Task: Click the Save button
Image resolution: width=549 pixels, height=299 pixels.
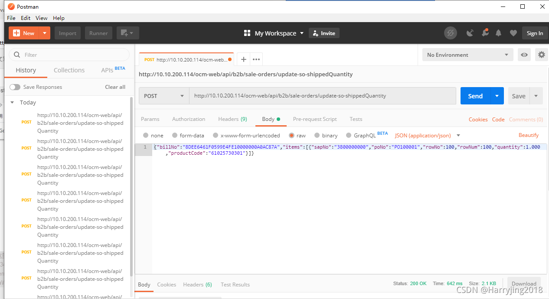Action: pyautogui.click(x=518, y=96)
